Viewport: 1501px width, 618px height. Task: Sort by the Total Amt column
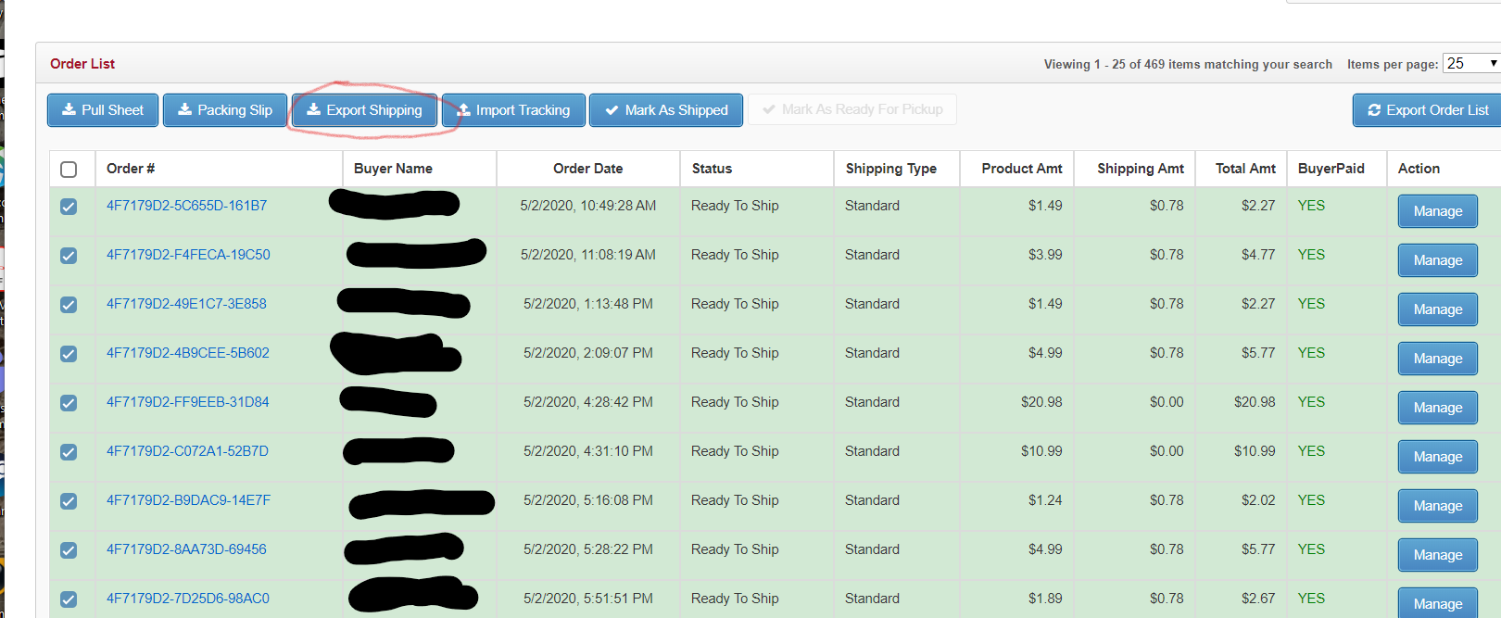(1244, 169)
